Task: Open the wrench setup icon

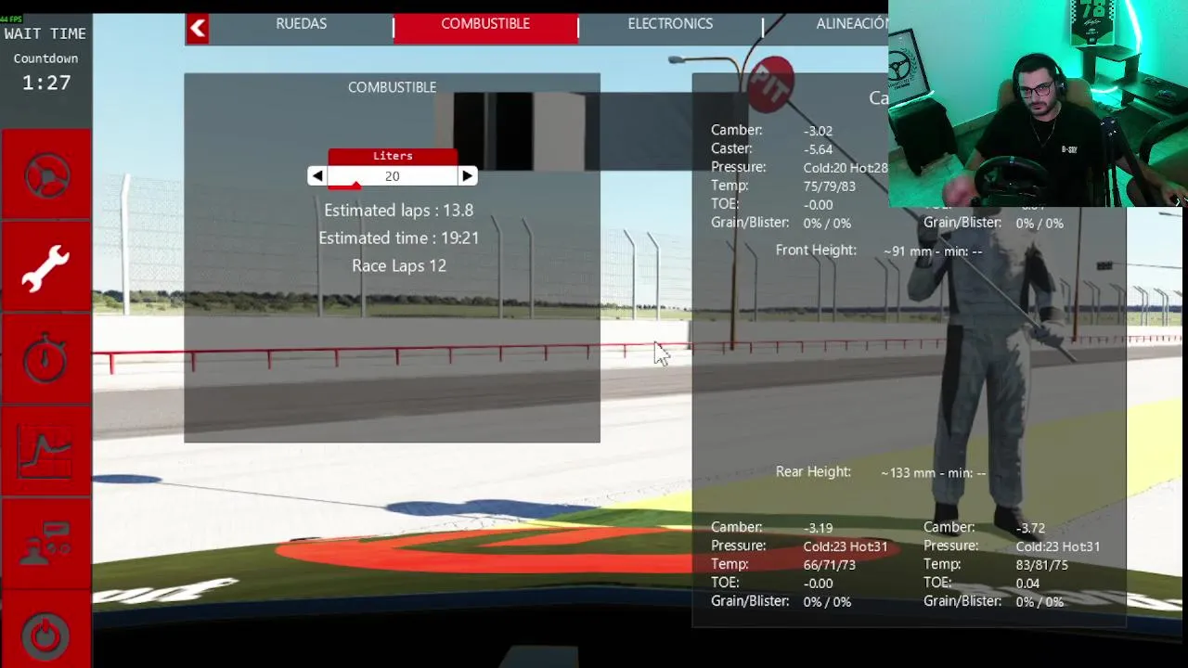Action: 46,268
